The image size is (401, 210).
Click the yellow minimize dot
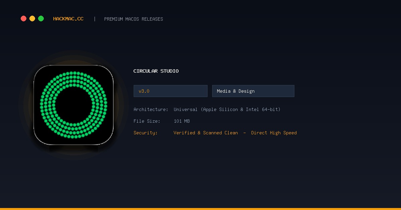coord(32,19)
